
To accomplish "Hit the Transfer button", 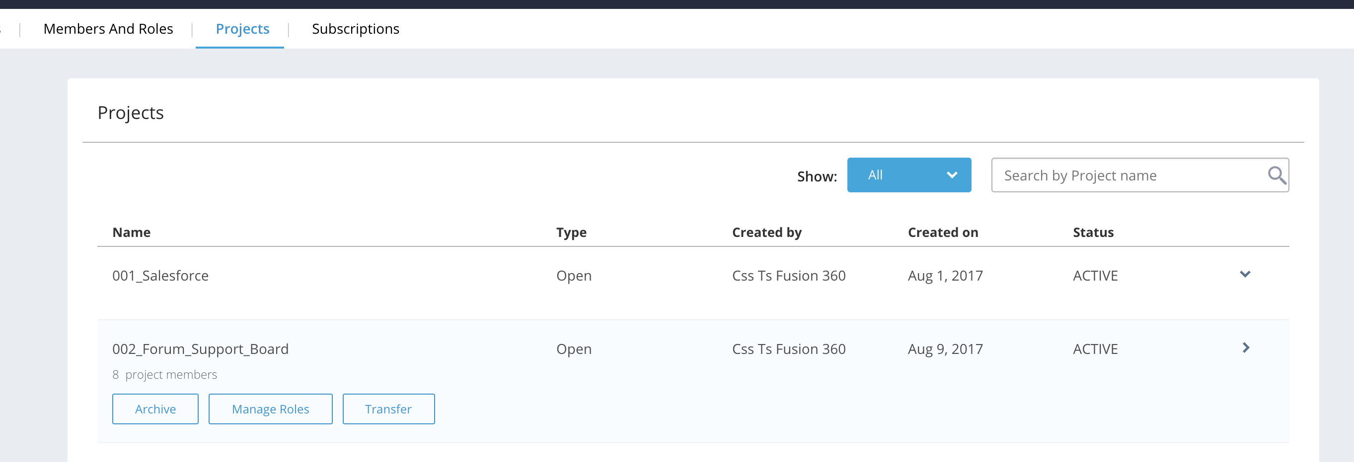I will [388, 409].
